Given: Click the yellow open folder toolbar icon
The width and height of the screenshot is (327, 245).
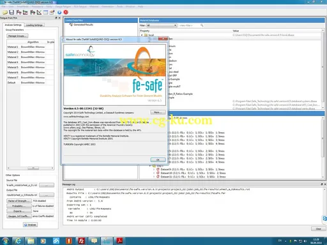Looking at the screenshot, I should coord(5,12).
